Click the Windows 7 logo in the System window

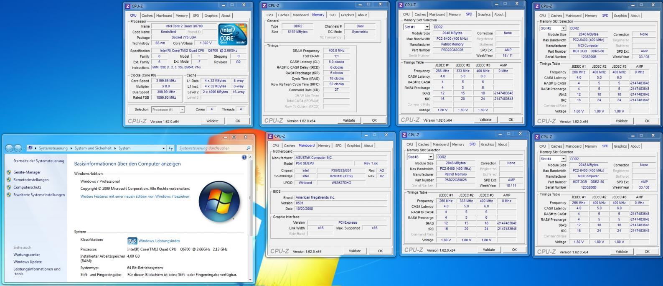[x=219, y=202]
